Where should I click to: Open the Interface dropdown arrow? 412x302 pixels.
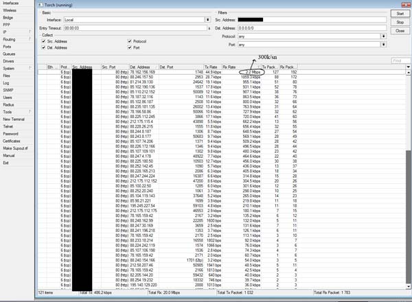pyautogui.click(x=207, y=20)
